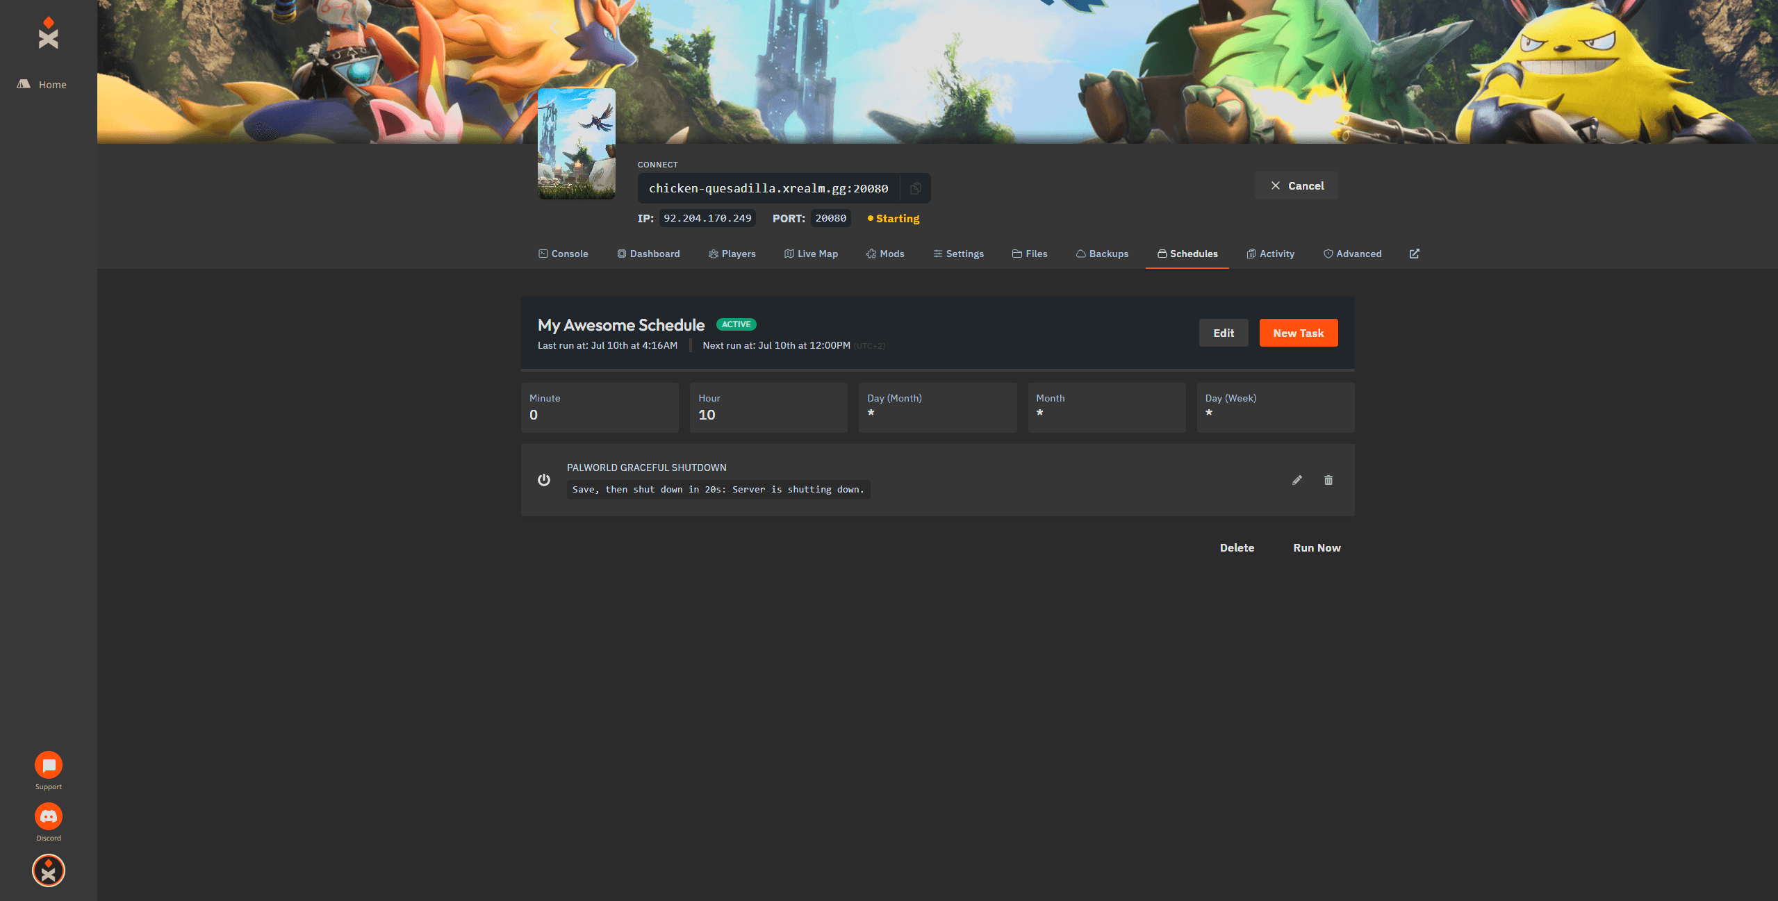Click the power icon of shutdown task
Image resolution: width=1778 pixels, height=901 pixels.
point(544,480)
